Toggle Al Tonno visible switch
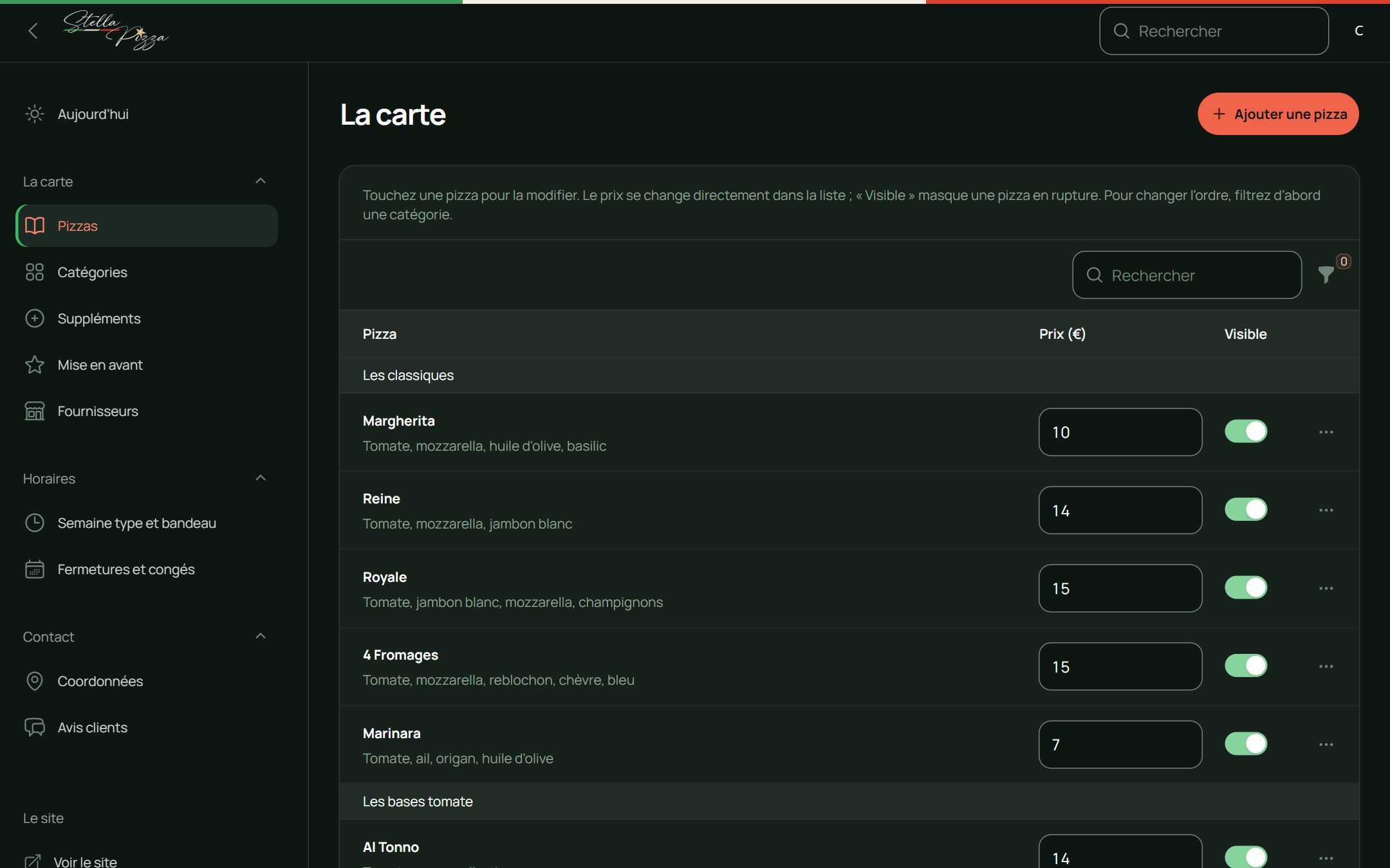The width and height of the screenshot is (1390, 868). tap(1246, 857)
